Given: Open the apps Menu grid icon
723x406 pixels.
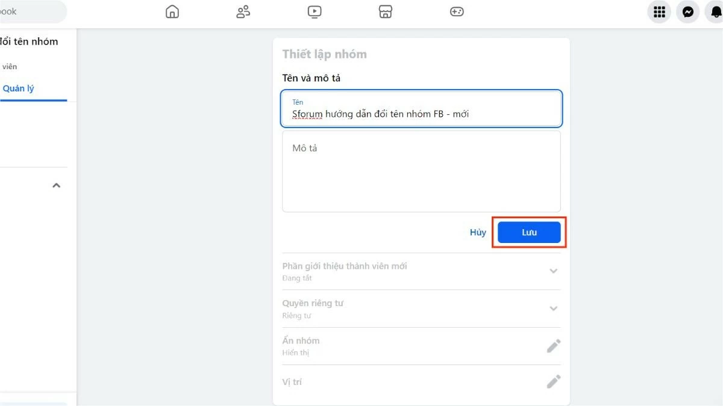Looking at the screenshot, I should [659, 11].
